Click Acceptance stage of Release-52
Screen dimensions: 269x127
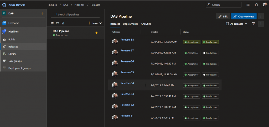coord(192,107)
